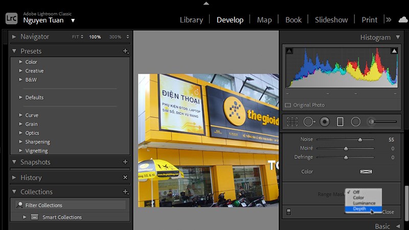
Task: Toggle the adjustment panel switch at bottom-left
Action: tap(289, 212)
